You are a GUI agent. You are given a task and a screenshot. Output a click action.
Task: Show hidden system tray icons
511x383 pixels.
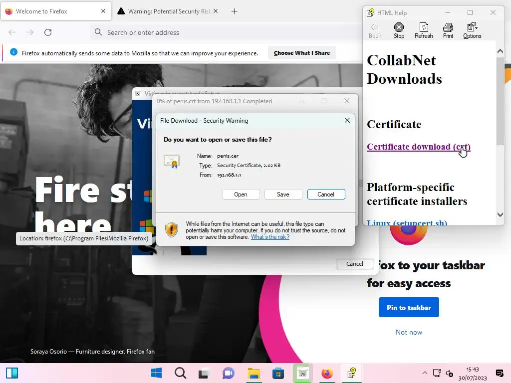425,373
